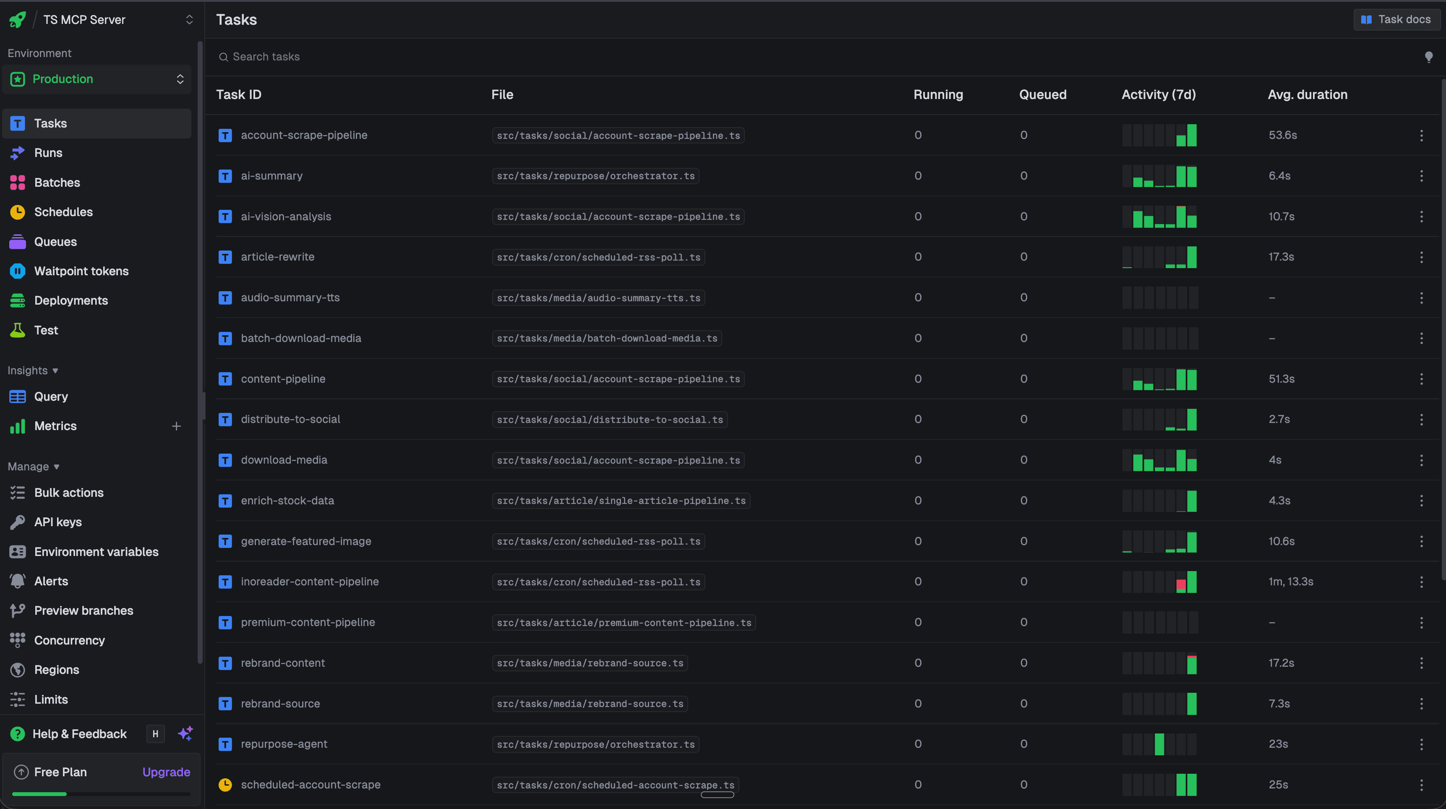Click the Metrics bar chart icon
Viewport: 1446px width, 809px height.
pos(17,425)
